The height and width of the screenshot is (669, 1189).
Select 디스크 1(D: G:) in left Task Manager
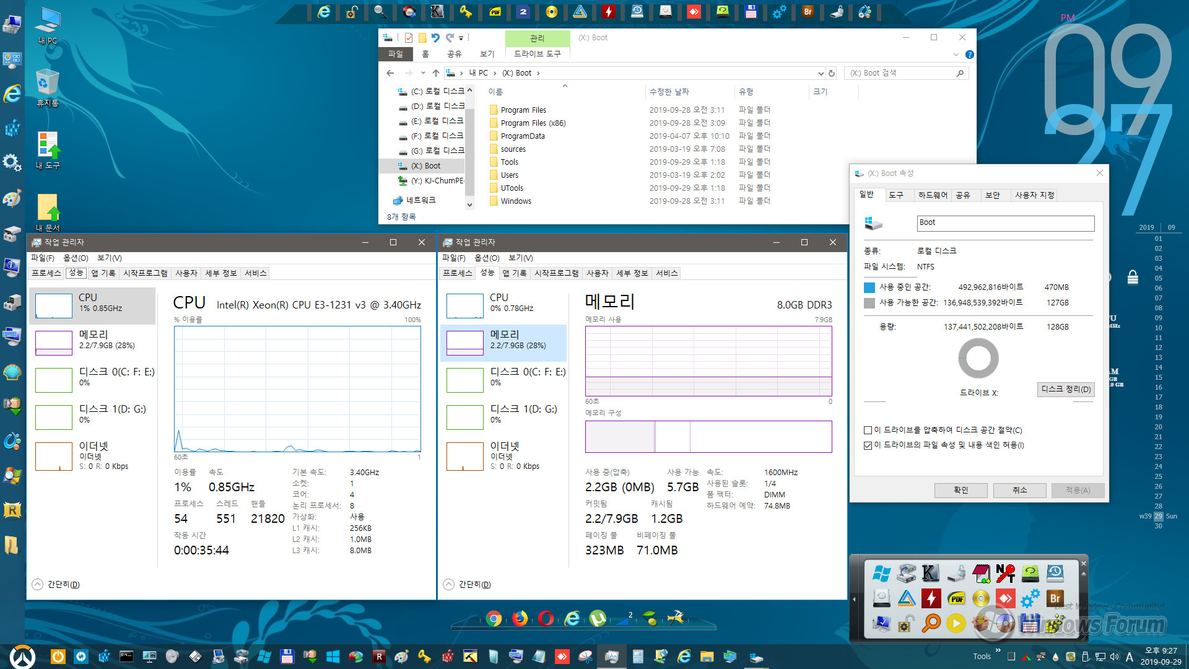click(x=93, y=418)
